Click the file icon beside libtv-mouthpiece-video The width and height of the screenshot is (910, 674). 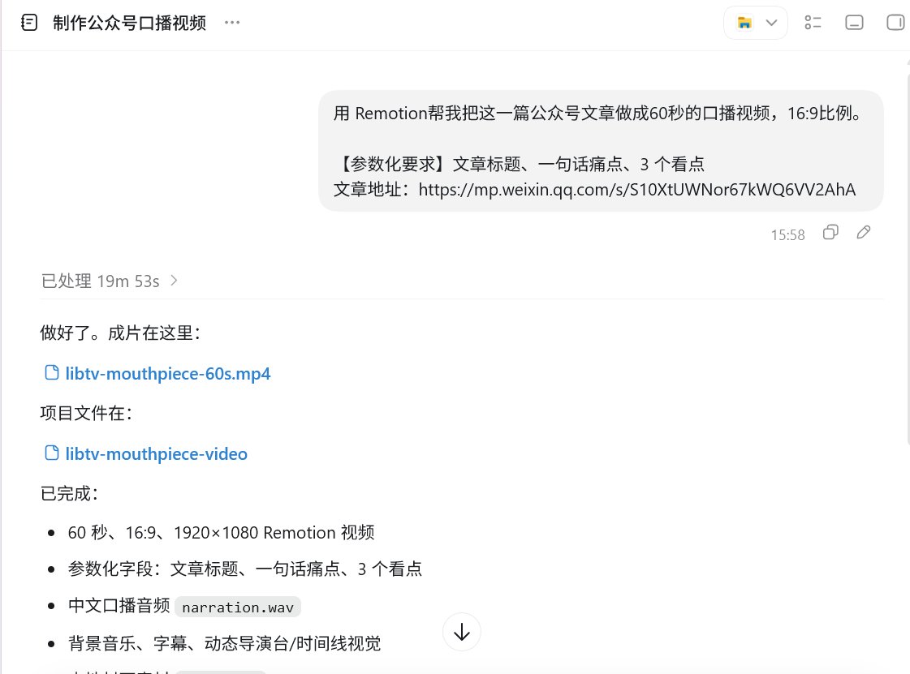[52, 453]
